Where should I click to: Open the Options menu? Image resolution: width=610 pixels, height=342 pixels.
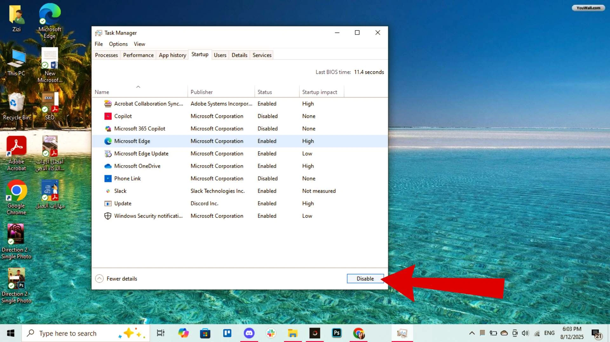coord(118,44)
